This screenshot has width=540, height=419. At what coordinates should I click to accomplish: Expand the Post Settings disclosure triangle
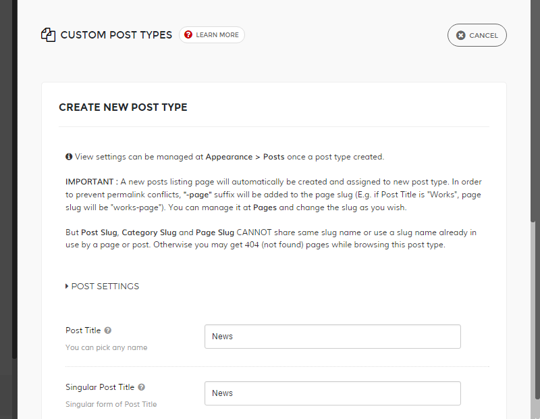[x=67, y=287]
